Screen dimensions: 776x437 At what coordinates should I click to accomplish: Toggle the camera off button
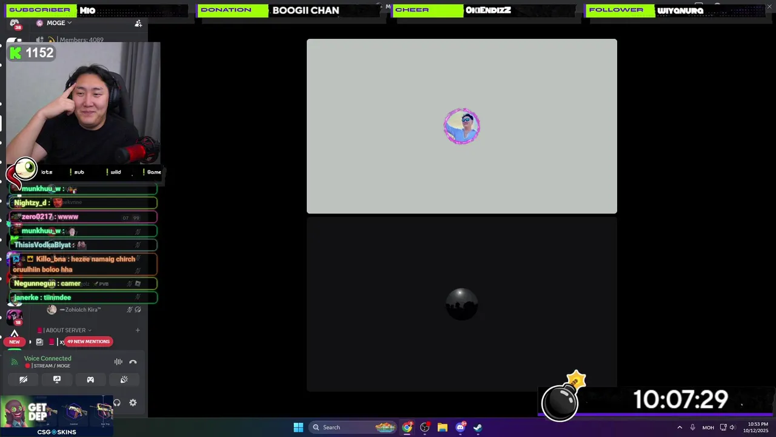pyautogui.click(x=23, y=379)
